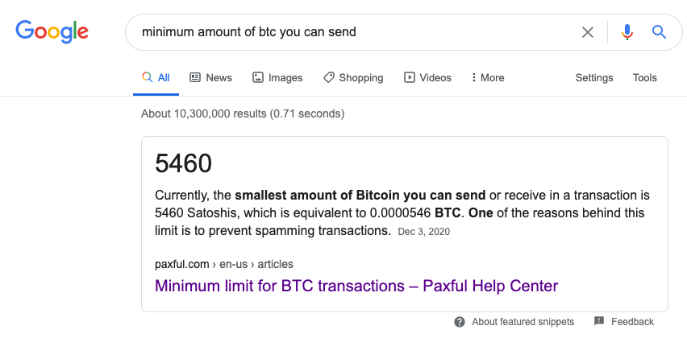Click the large 5460 snippet heading
Viewport: 687px width, 338px height.
click(x=183, y=163)
